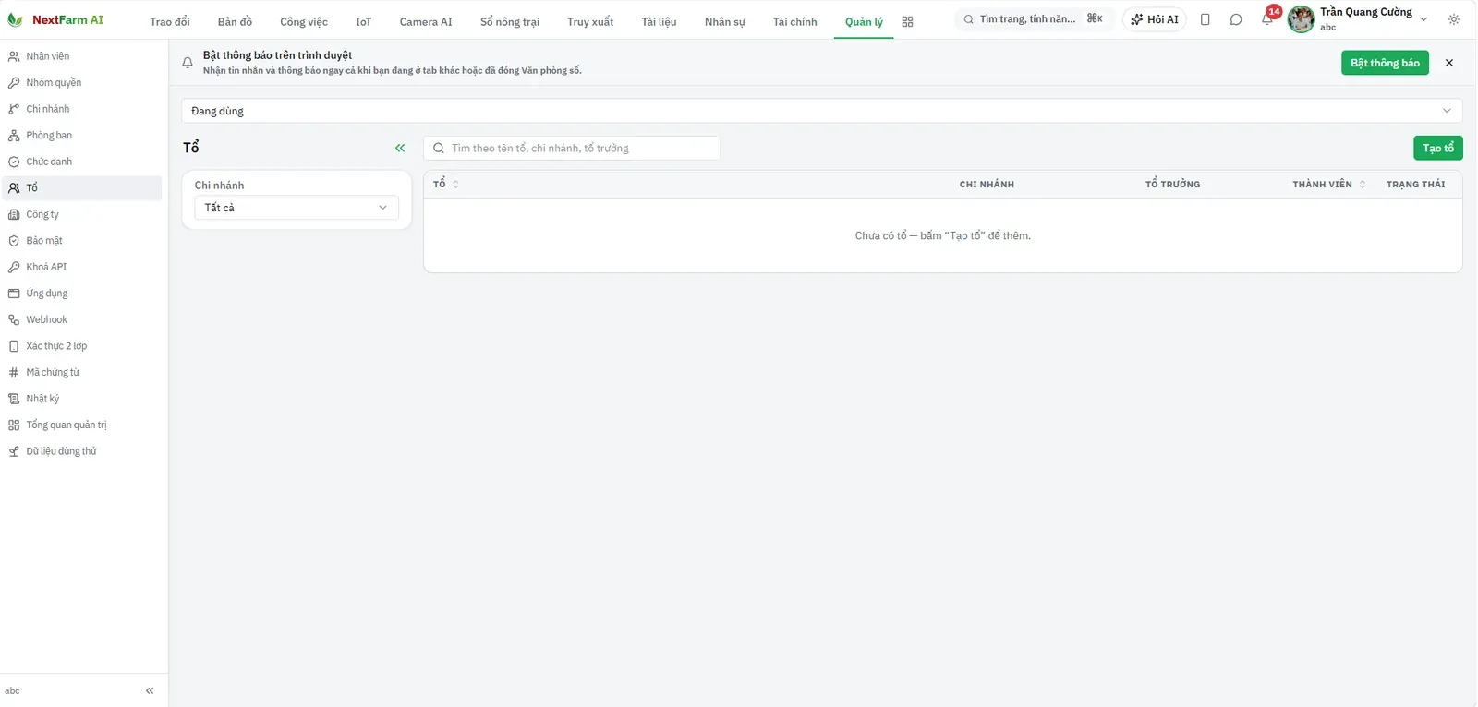Toggle the light/dark theme sun icon

[x=1454, y=19]
